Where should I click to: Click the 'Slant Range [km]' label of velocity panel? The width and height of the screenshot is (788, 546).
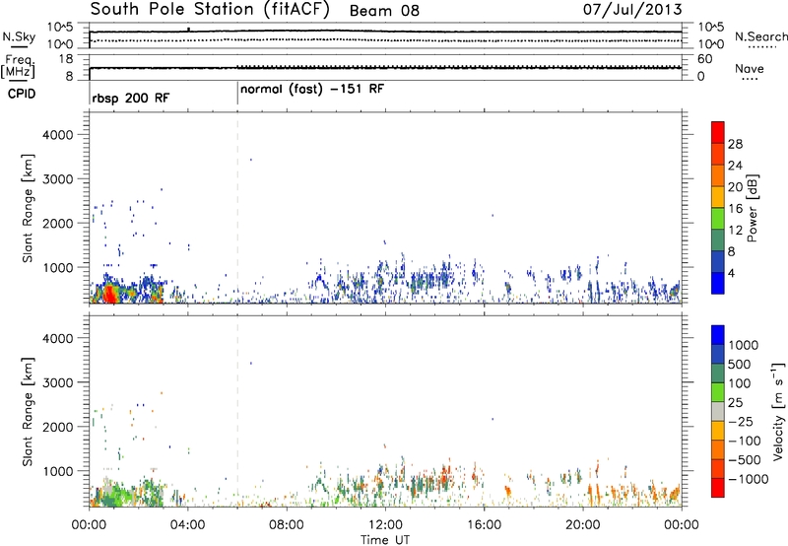click(28, 411)
